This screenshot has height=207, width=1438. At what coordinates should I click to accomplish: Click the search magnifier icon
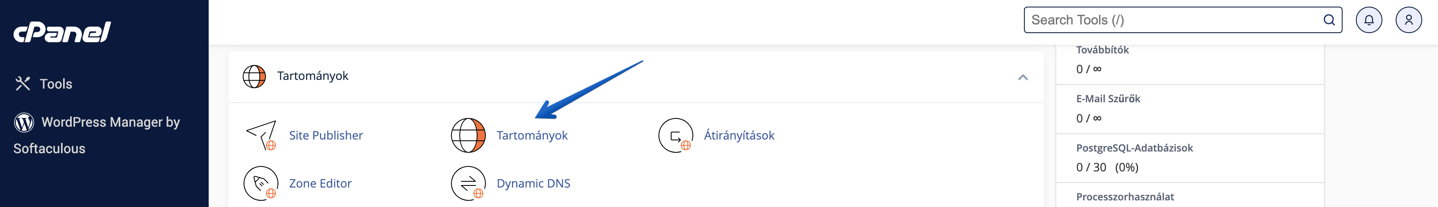[1329, 20]
